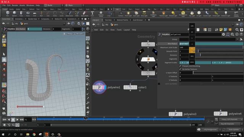Open the scene view path dropdown
The height and width of the screenshot is (137, 244).
point(64,24)
